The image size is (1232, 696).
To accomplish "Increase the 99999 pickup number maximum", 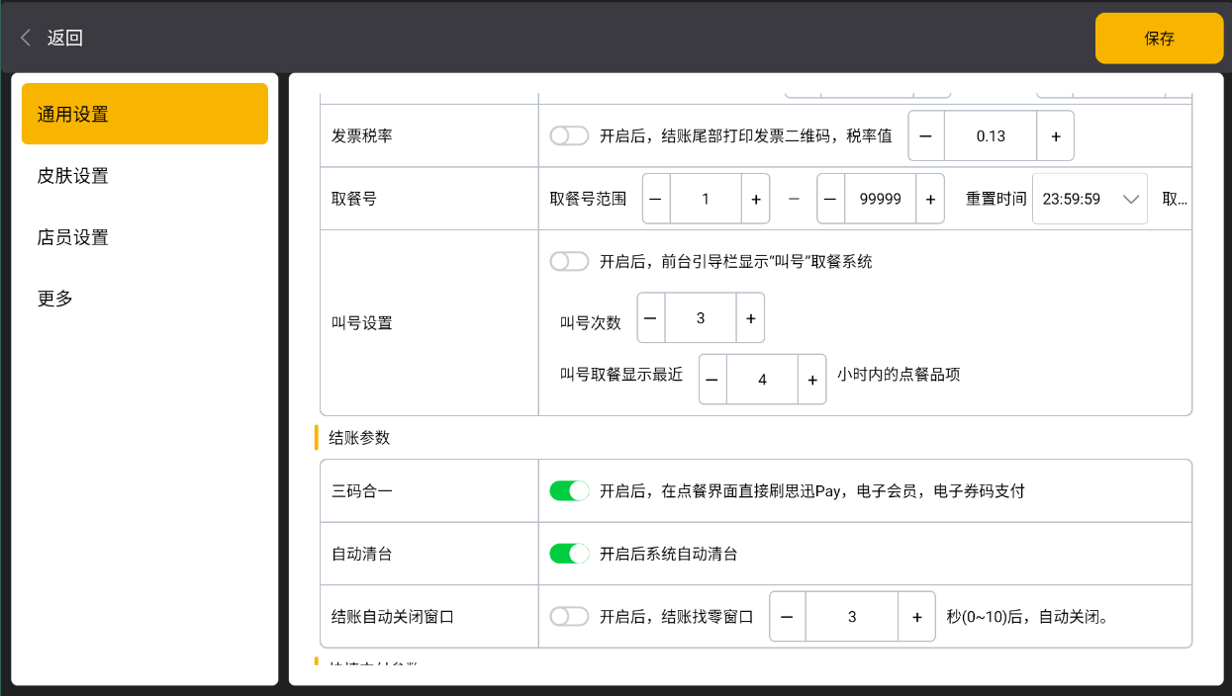I will [929, 199].
